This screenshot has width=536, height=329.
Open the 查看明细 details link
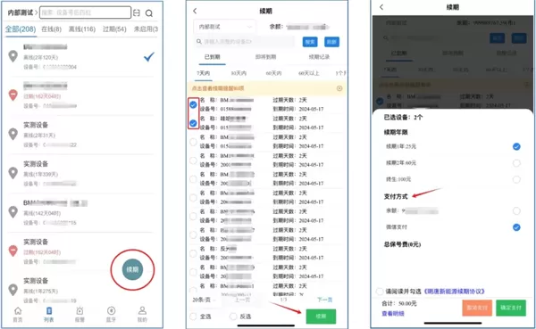[393, 313]
